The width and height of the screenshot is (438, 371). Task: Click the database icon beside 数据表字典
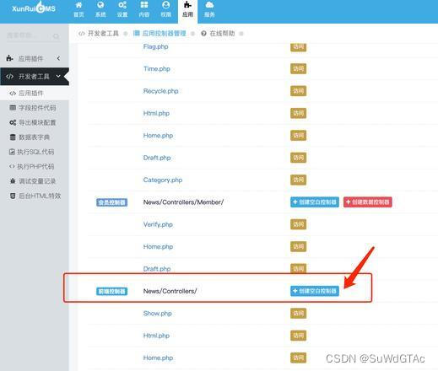[13, 137]
